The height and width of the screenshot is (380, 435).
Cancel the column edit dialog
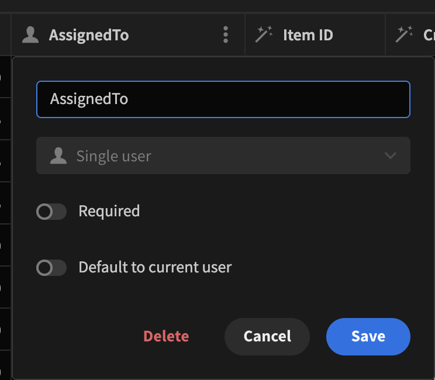[x=267, y=337]
